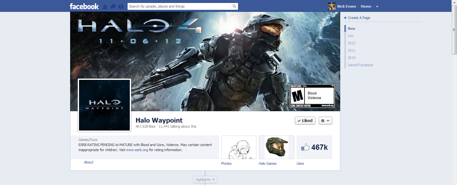Viewport: 457px width, 185px height.
Task: Open the Photos sketch thumbnail
Action: point(239,147)
